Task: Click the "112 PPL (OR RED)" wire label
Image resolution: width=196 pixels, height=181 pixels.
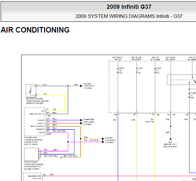Action: coord(56,131)
